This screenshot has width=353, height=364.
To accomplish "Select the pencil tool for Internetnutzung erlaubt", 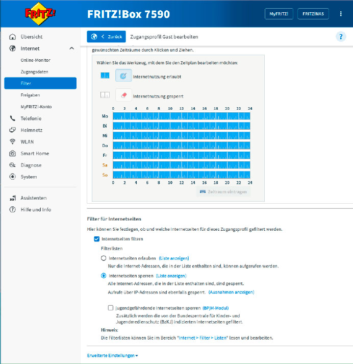I will tap(123, 75).
